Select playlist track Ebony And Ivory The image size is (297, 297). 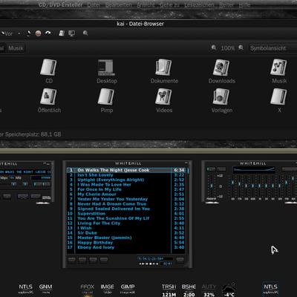coord(125,247)
